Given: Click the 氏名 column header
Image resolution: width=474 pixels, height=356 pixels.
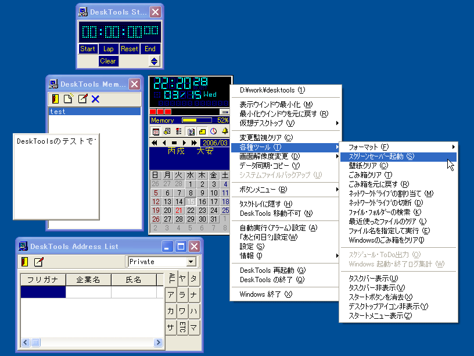Looking at the screenshot, I should pyautogui.click(x=134, y=280).
